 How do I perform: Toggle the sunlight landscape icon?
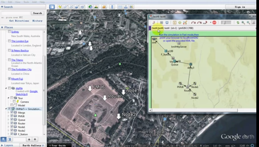(96, 7)
